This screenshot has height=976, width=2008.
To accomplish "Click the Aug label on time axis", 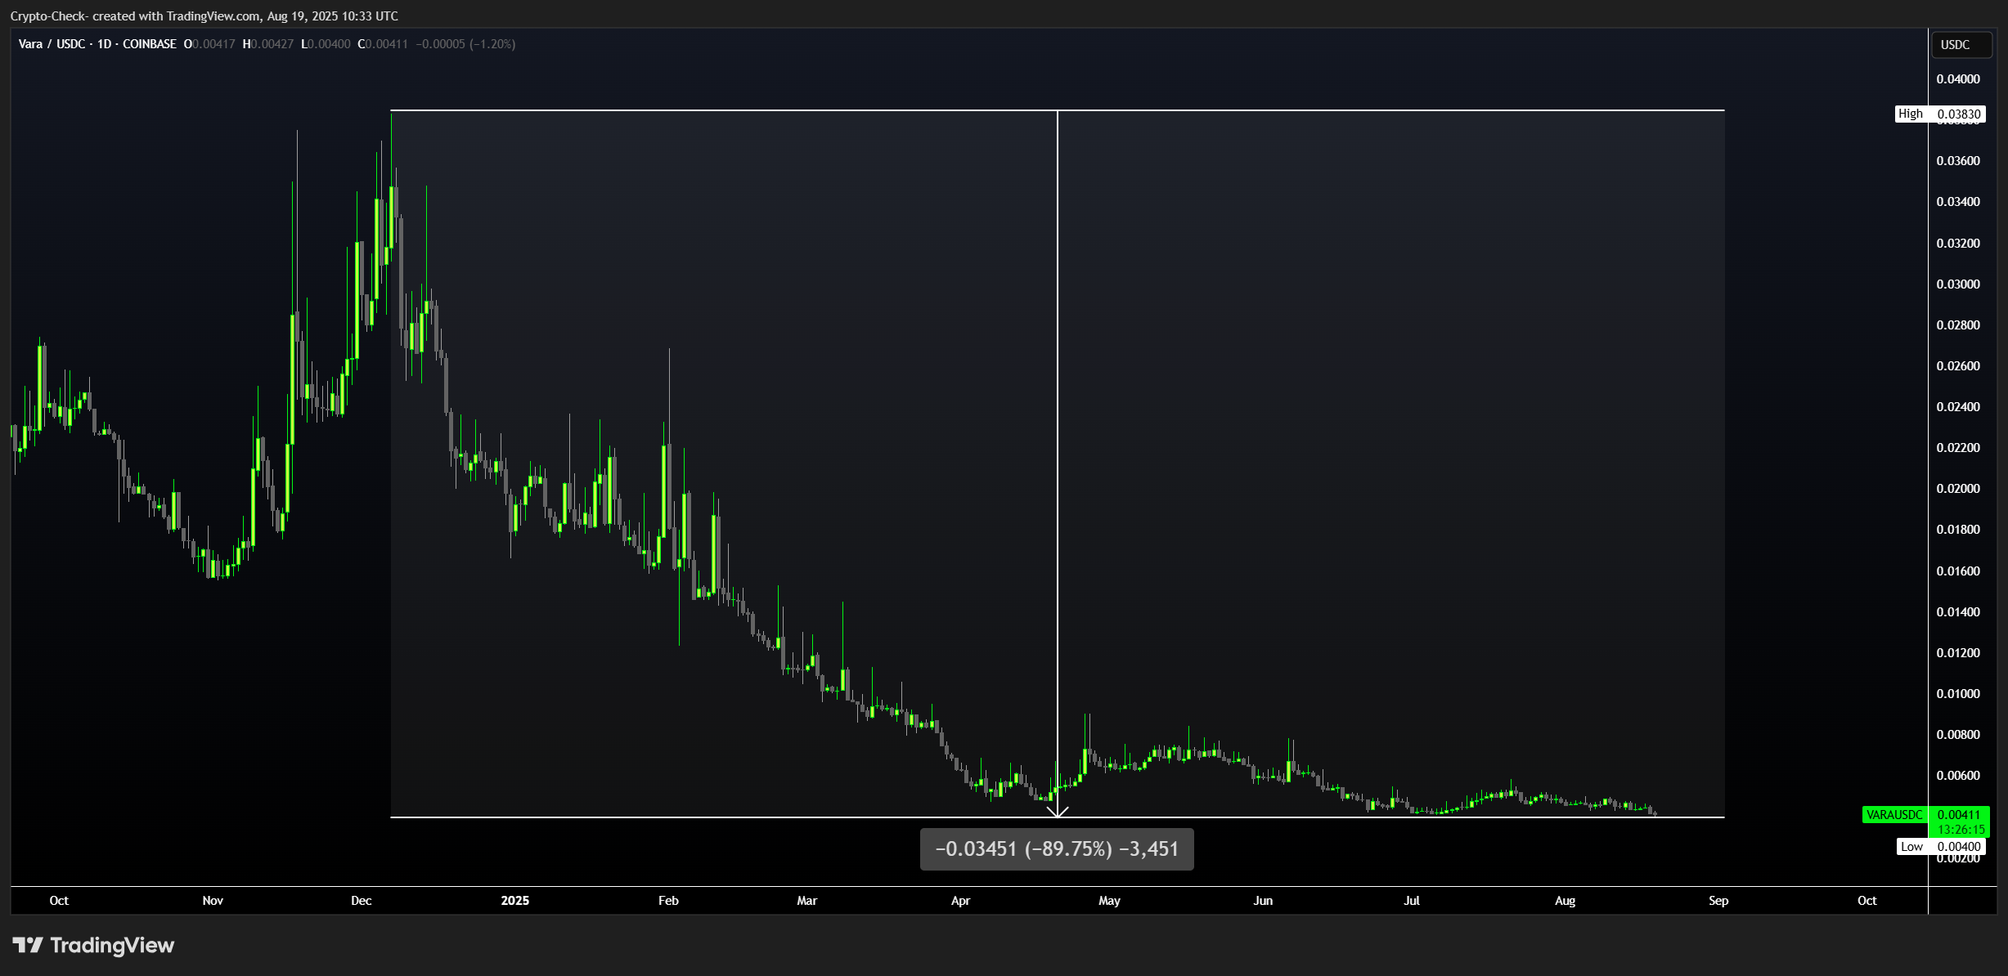I will [x=1565, y=901].
